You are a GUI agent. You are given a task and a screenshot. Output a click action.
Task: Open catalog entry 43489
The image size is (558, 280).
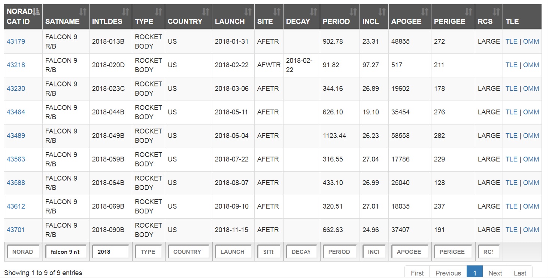[x=16, y=136]
